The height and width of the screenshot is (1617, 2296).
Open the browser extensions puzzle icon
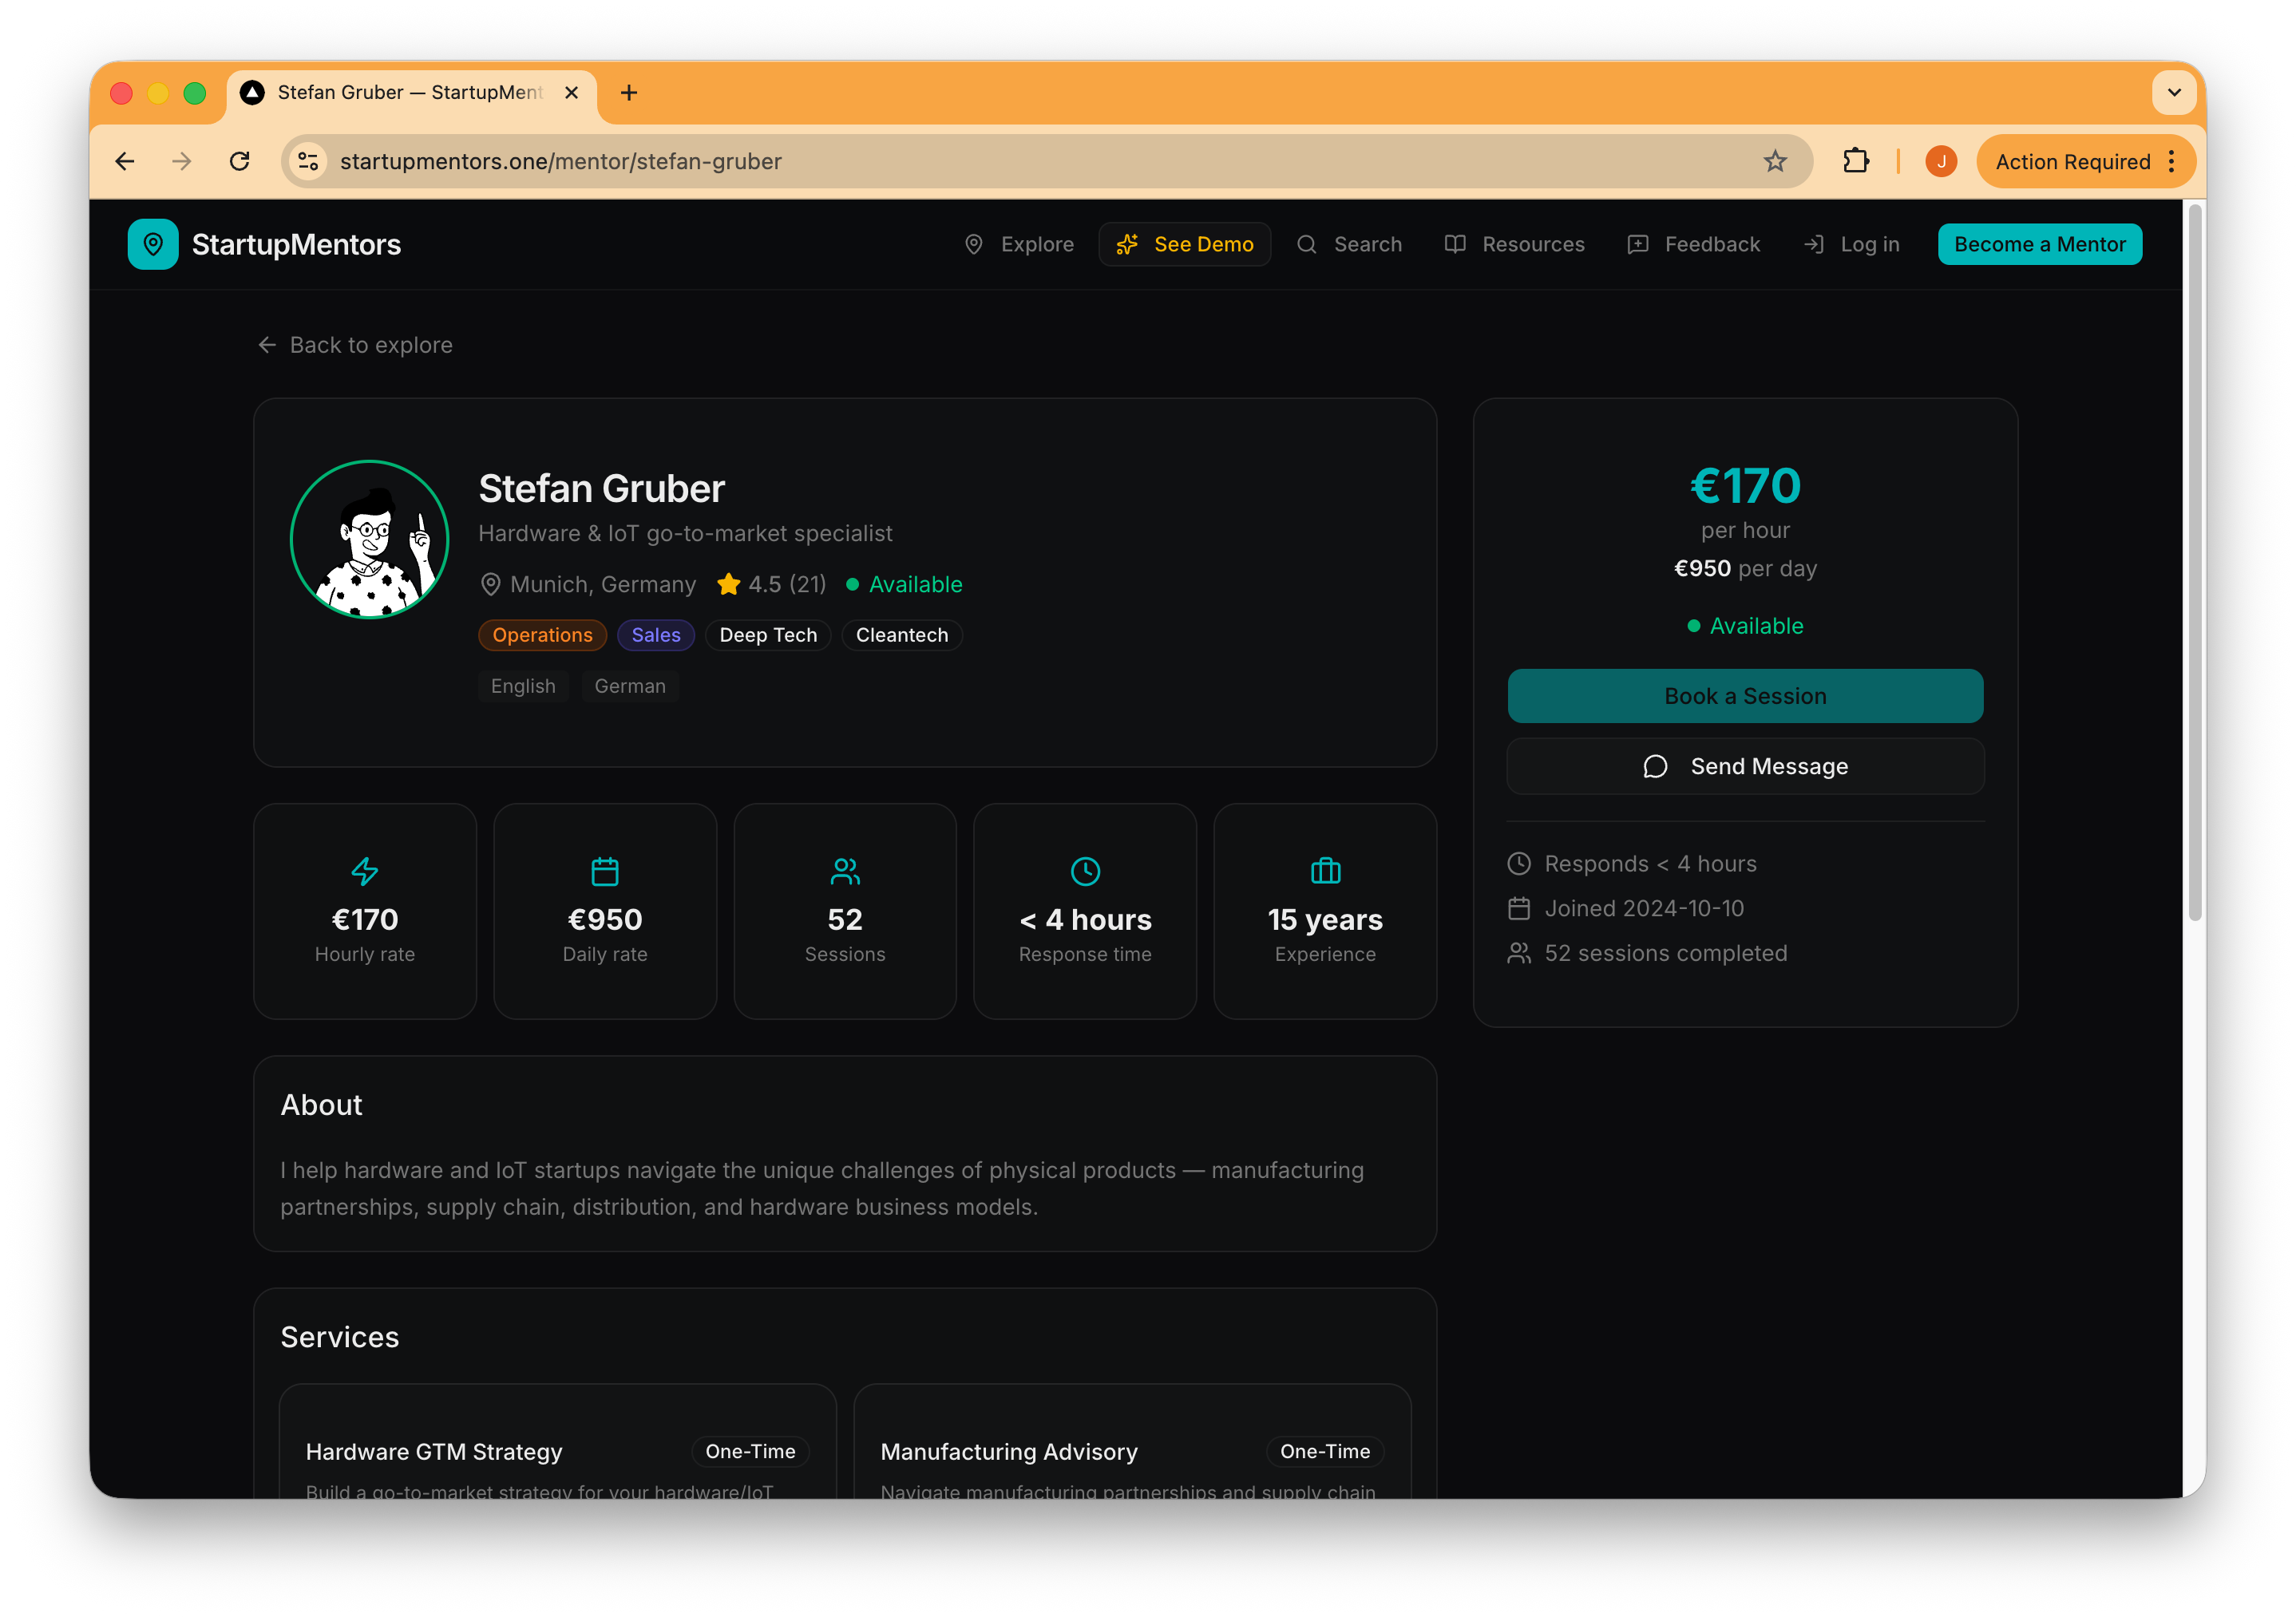click(x=1856, y=161)
